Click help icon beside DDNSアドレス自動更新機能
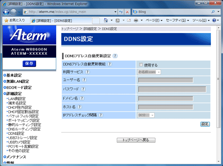The width and height of the screenshot is (223, 166). tap(110, 64)
